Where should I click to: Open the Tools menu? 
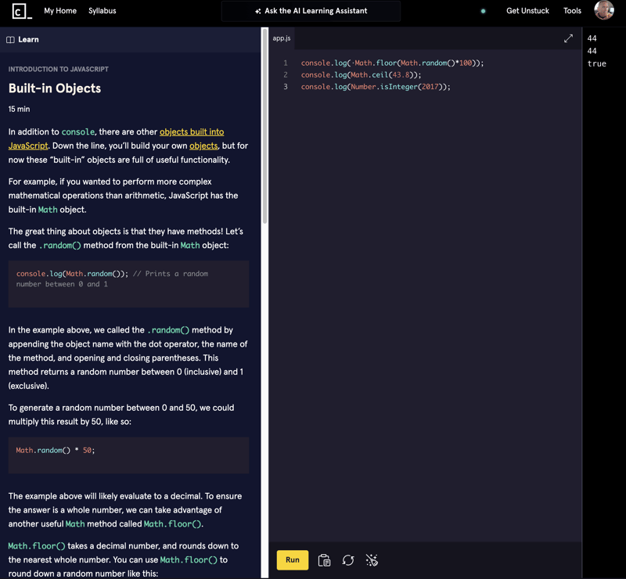point(572,11)
